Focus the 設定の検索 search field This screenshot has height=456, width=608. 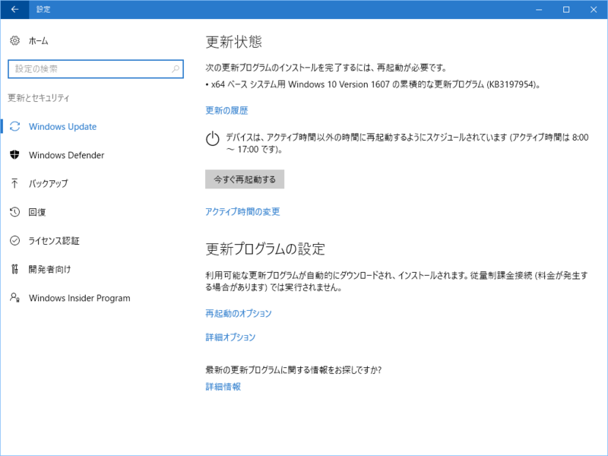96,69
